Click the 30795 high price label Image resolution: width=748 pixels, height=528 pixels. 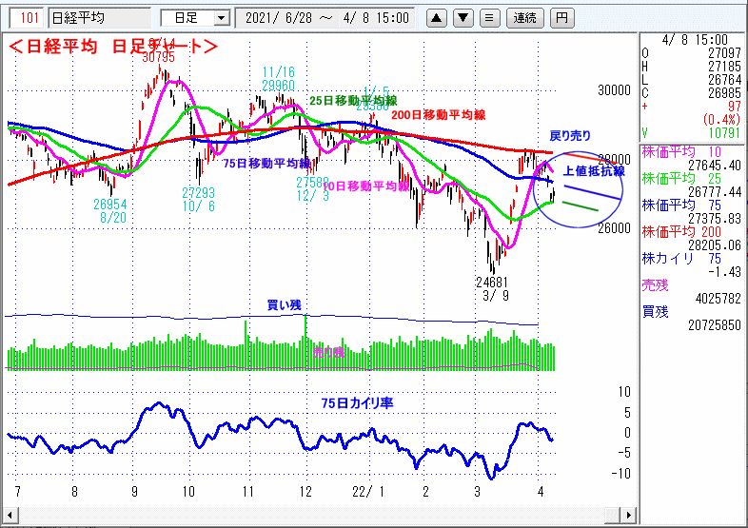[x=159, y=57]
